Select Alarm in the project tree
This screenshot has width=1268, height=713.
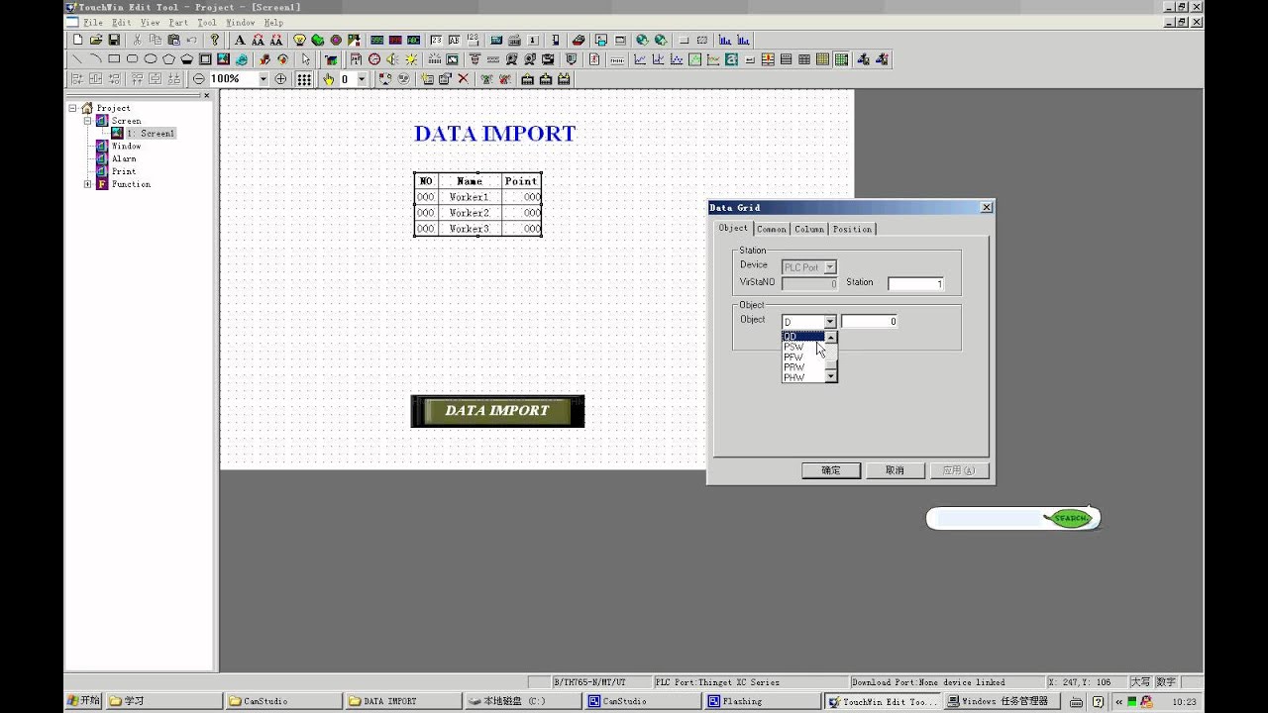[x=124, y=159]
